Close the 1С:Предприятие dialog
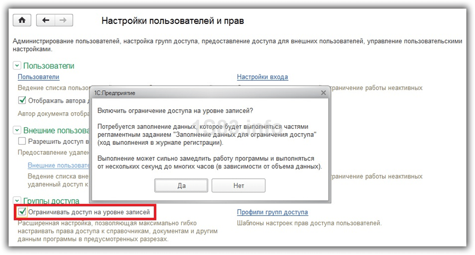475x255 pixels. click(x=323, y=93)
